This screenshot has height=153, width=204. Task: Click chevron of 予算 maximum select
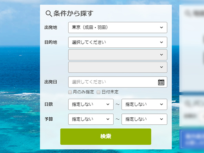[x=162, y=119]
